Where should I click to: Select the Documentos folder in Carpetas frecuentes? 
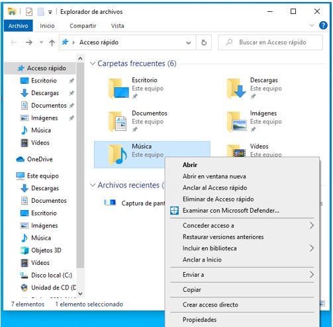(x=152, y=122)
